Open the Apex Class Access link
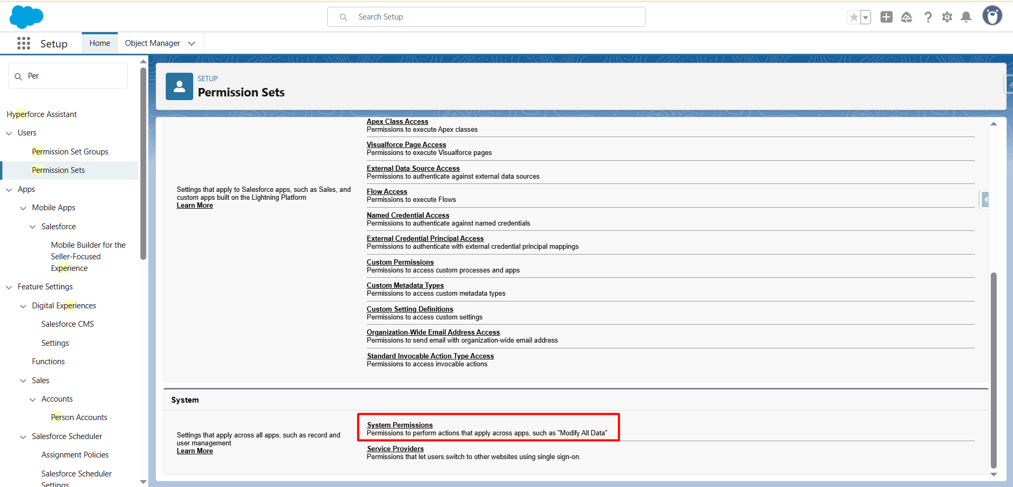 point(397,122)
